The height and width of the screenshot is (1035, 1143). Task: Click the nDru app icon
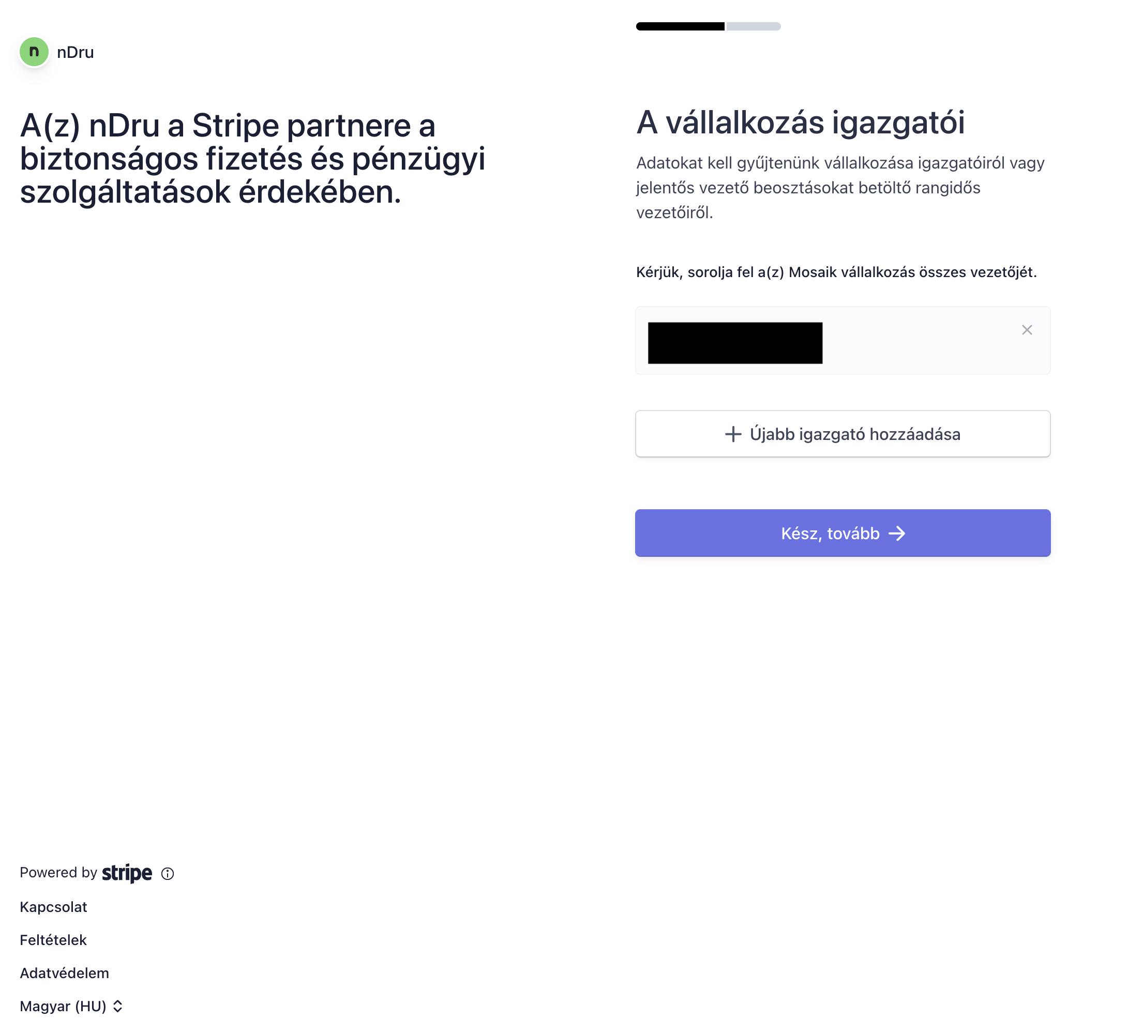pos(34,52)
